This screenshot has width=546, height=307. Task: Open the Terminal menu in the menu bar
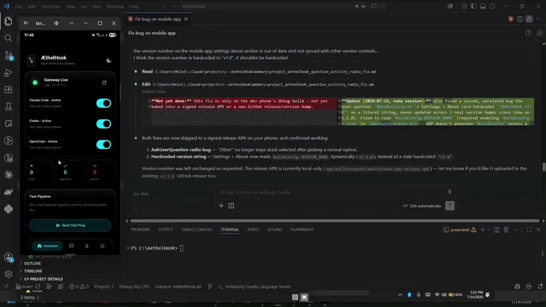(115, 6)
